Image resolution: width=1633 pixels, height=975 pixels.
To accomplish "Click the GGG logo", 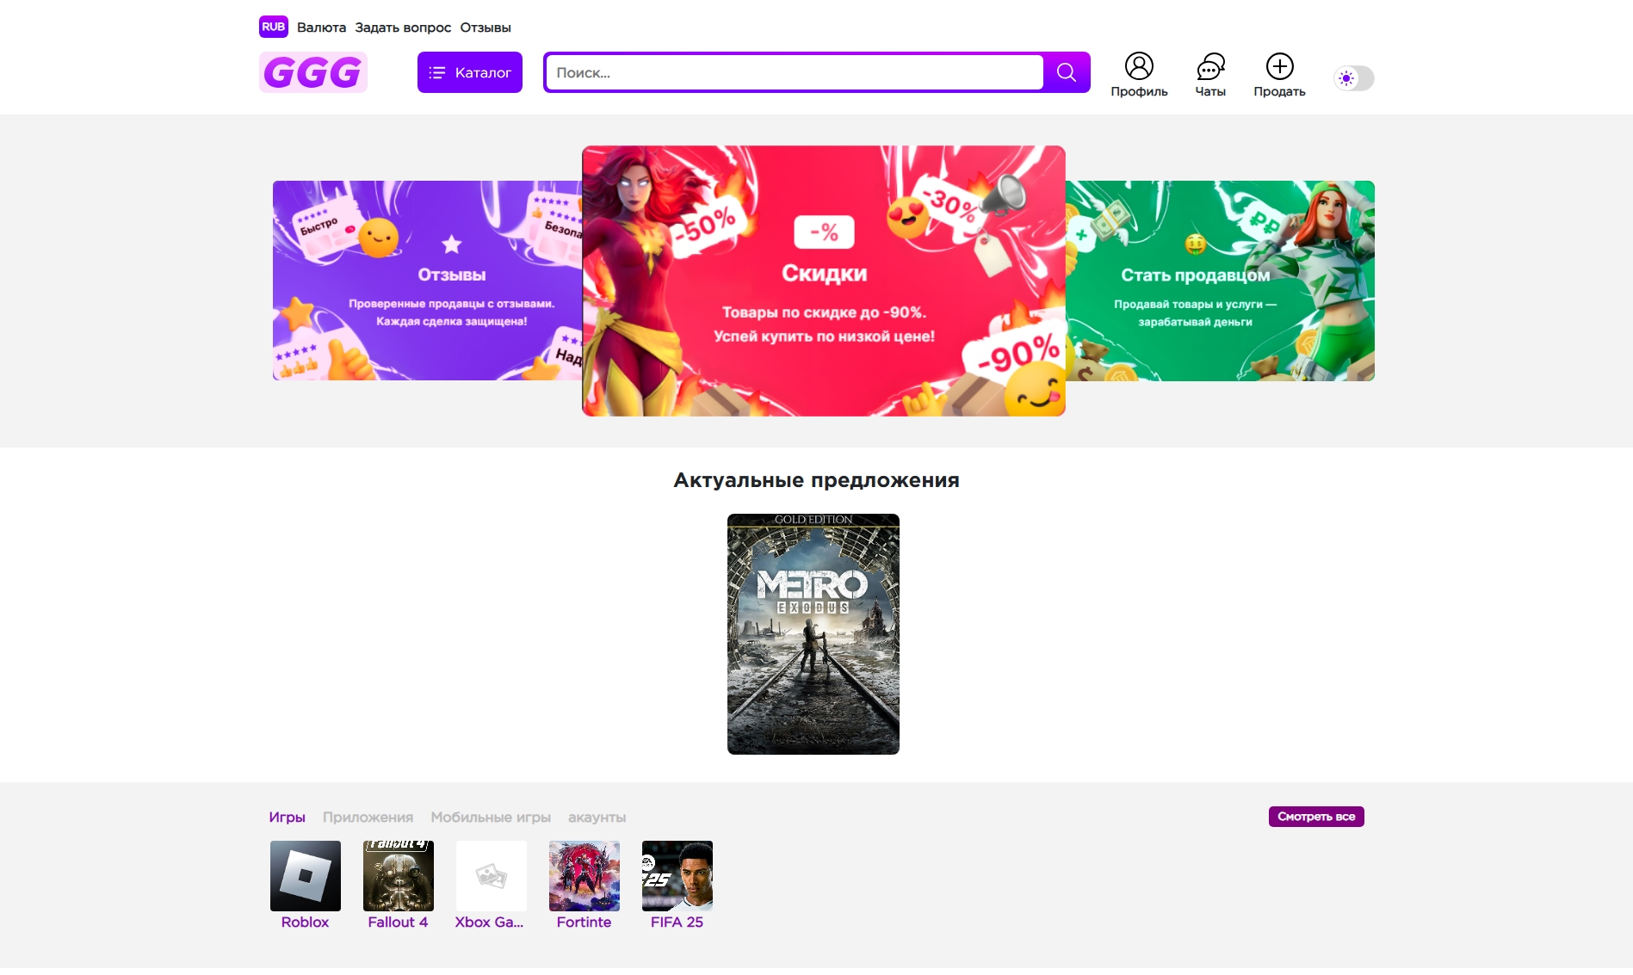I will click(x=313, y=72).
